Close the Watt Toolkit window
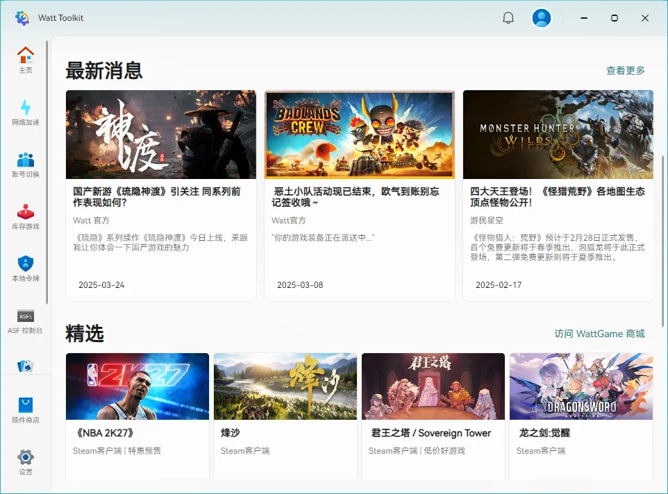668x494 pixels. point(645,18)
